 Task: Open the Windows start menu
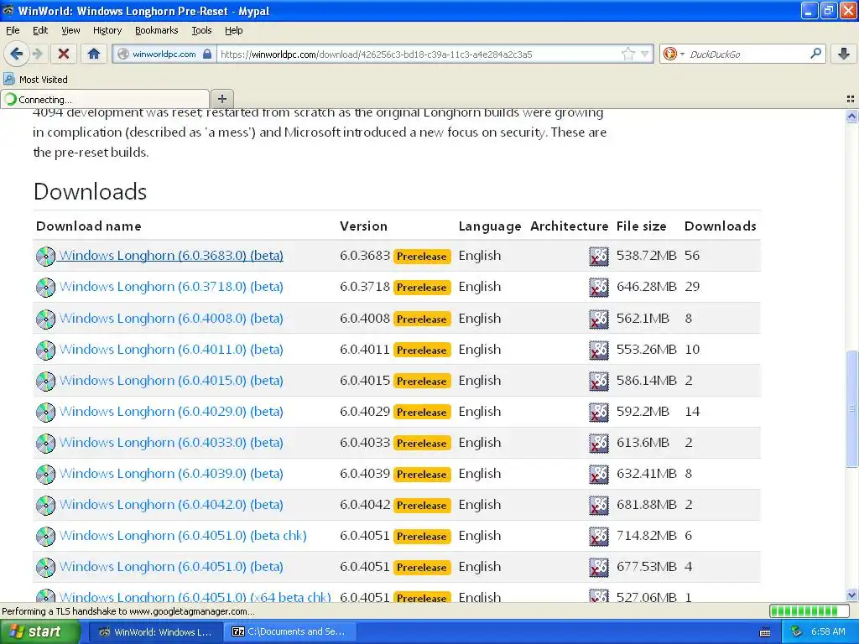click(x=39, y=631)
